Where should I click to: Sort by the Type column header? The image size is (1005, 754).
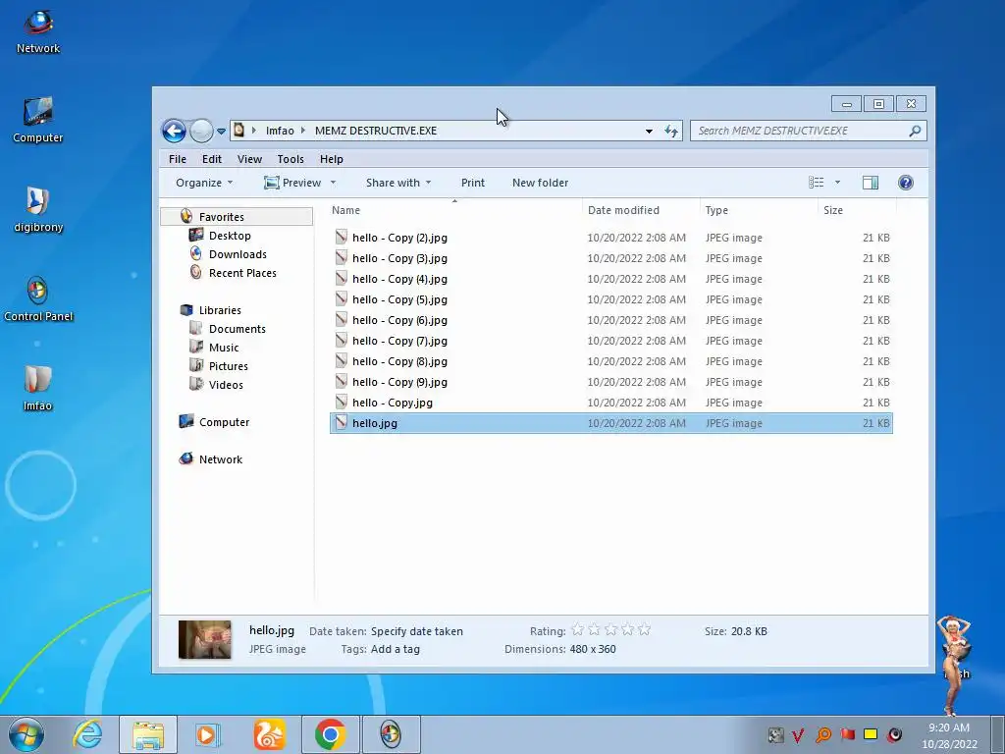coord(759,210)
